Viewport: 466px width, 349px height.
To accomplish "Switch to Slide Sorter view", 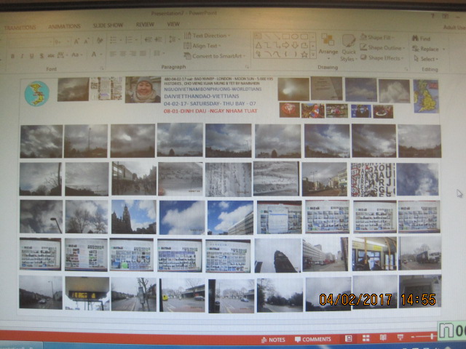I will 366,338.
